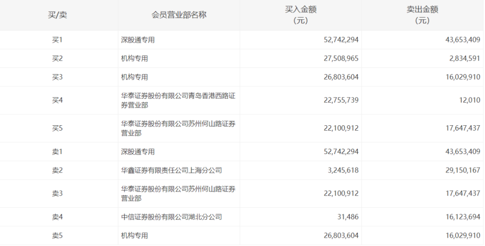Click 华鑫证券有限责任公司上海分公司 name
Viewport: 485px width, 246px height.
pos(172,170)
